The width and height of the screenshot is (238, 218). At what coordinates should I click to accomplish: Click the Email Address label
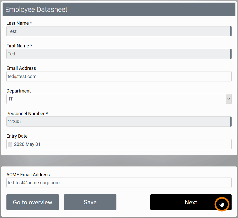pos(21,68)
